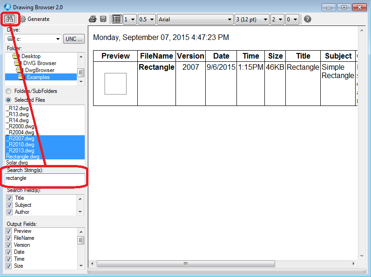The width and height of the screenshot is (371, 277).
Task: Uncheck the Title search field checkbox
Action: coord(9,198)
